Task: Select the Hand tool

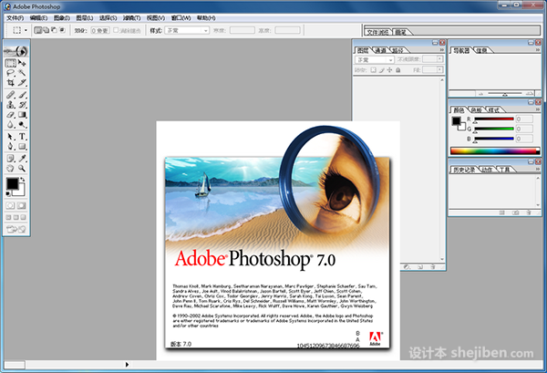Action: click(x=10, y=168)
